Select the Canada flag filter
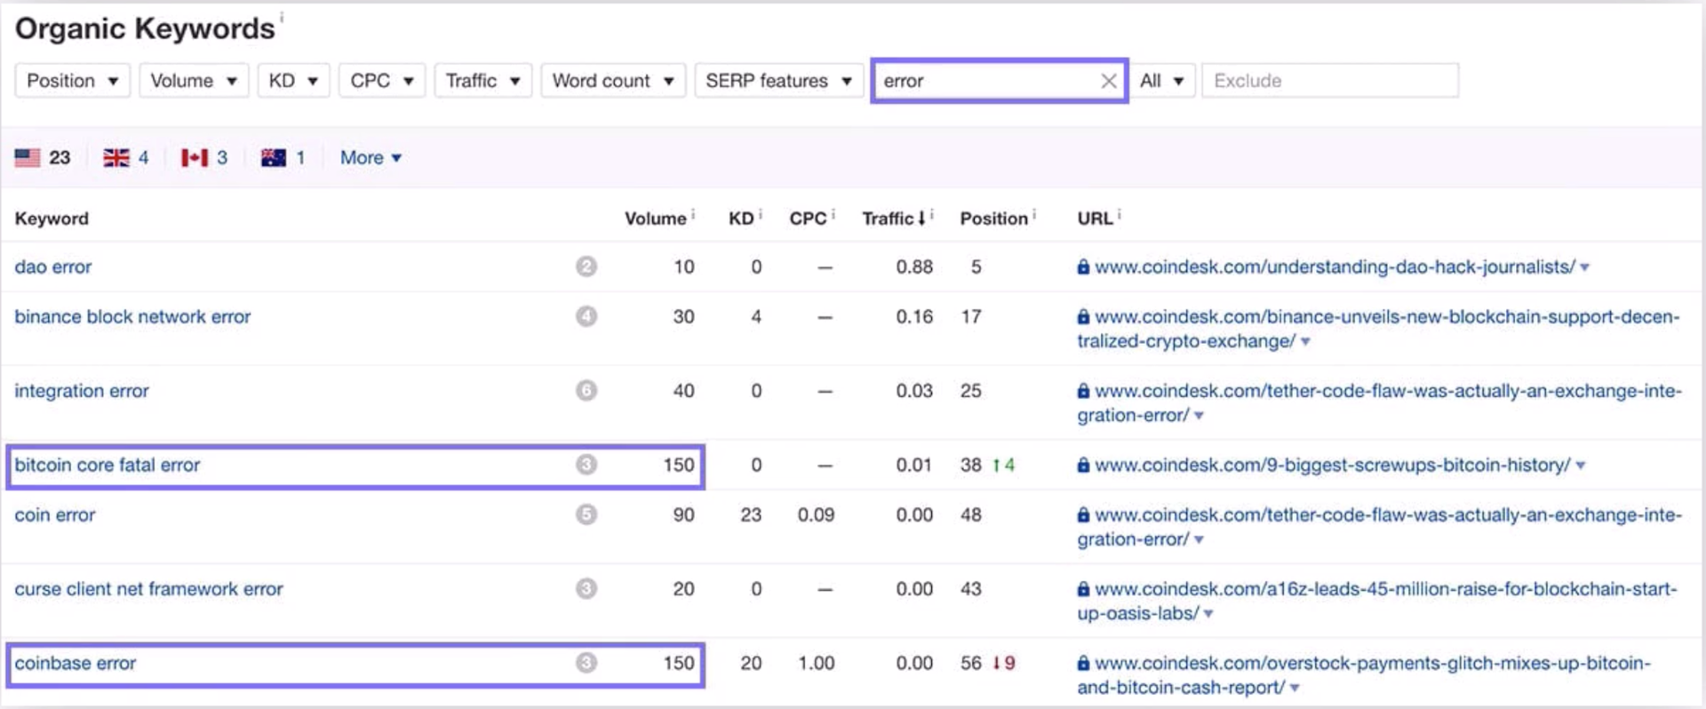 pos(204,158)
